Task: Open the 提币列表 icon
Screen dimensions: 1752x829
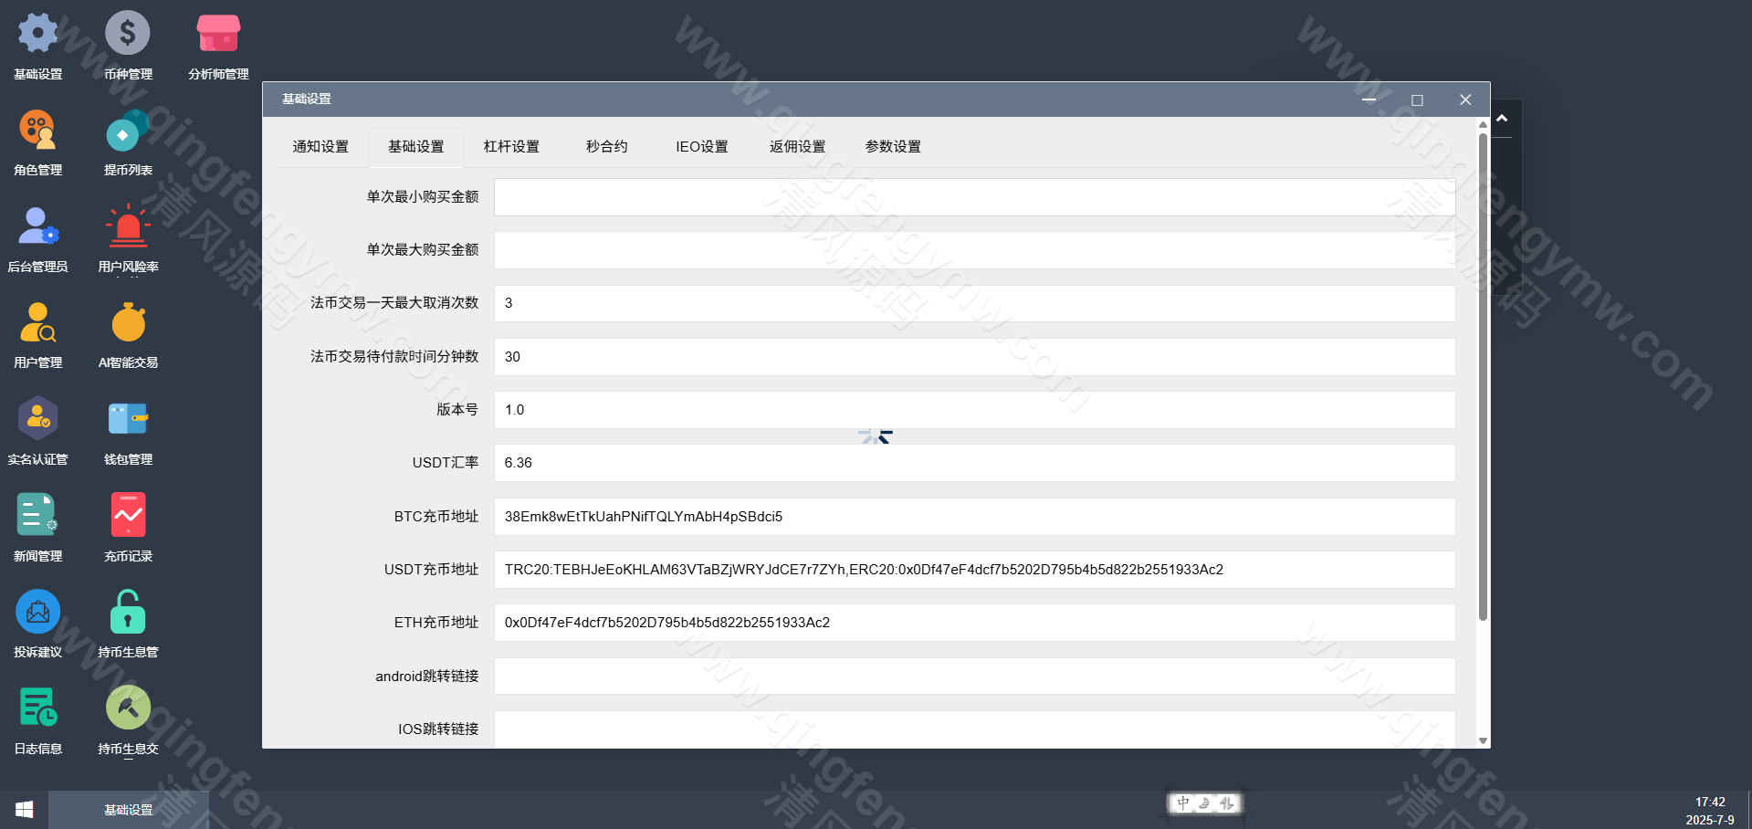Action: 128,130
